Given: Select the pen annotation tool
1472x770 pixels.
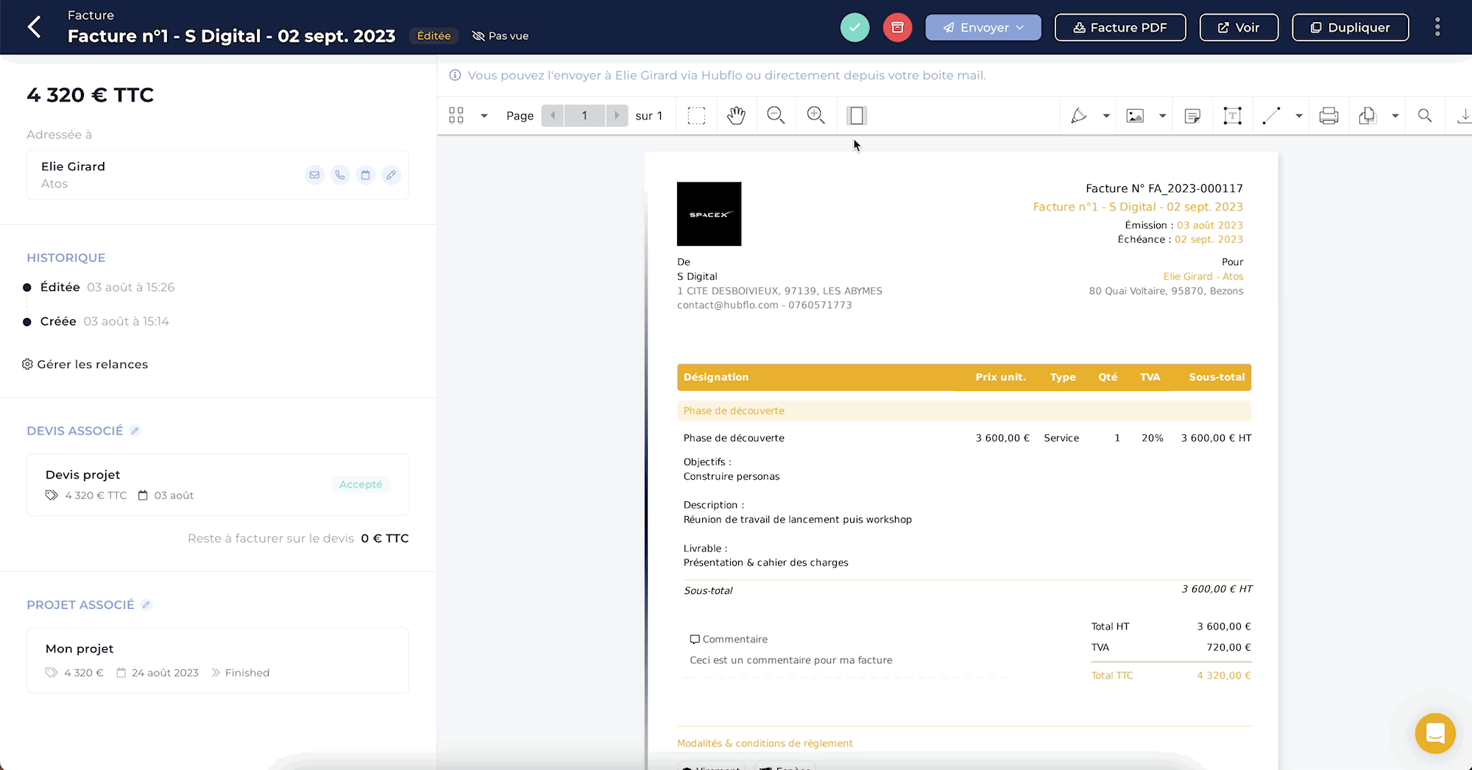Looking at the screenshot, I should (x=1078, y=116).
